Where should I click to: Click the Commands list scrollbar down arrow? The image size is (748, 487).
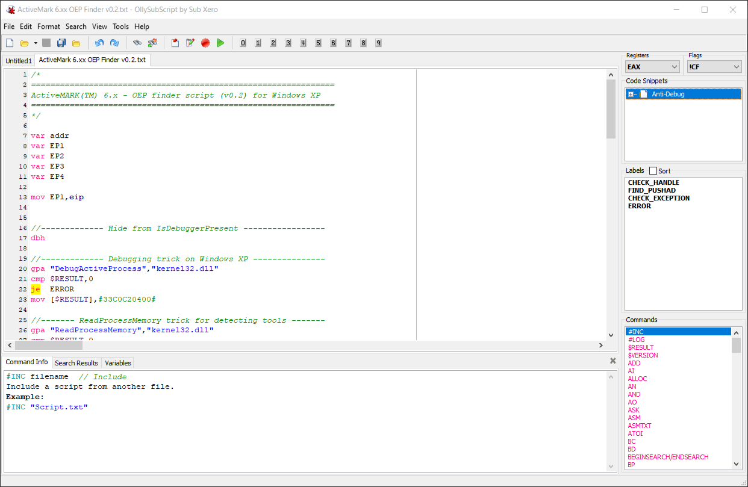[x=737, y=464]
